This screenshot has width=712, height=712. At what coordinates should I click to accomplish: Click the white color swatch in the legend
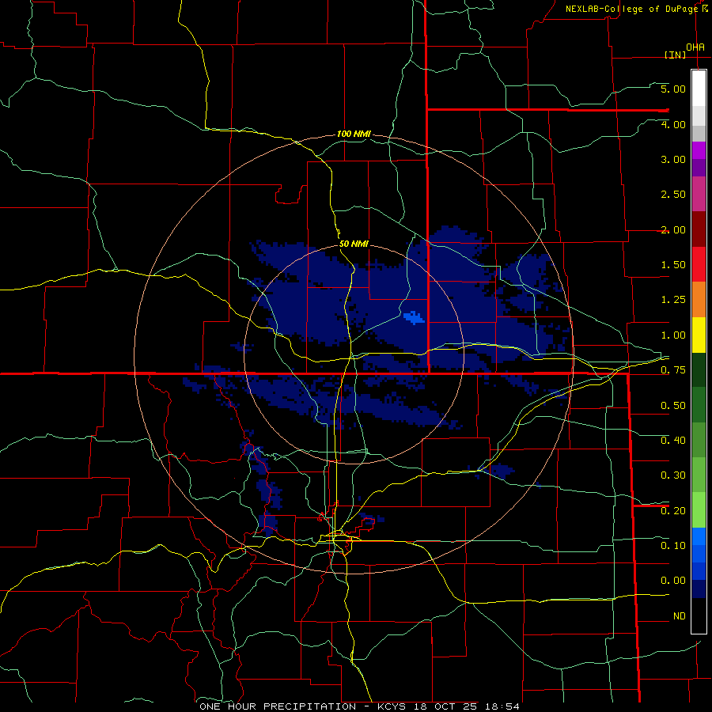point(699,89)
